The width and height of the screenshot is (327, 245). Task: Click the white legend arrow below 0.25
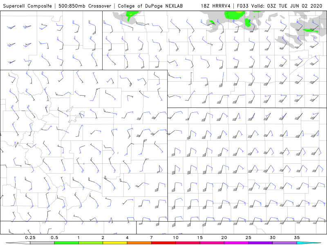click(x=18, y=243)
